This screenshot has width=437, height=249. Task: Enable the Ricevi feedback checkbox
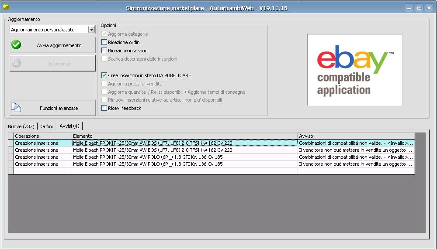(104, 108)
